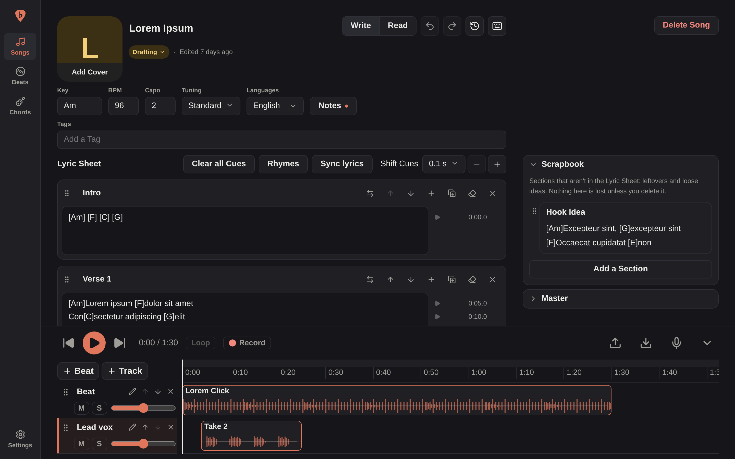Viewport: 735px width, 459px height.
Task: Switch to Write mode
Action: 361,26
